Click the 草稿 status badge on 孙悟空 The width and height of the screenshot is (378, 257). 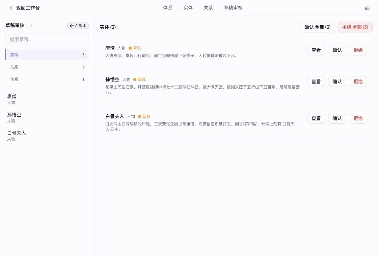(140, 79)
